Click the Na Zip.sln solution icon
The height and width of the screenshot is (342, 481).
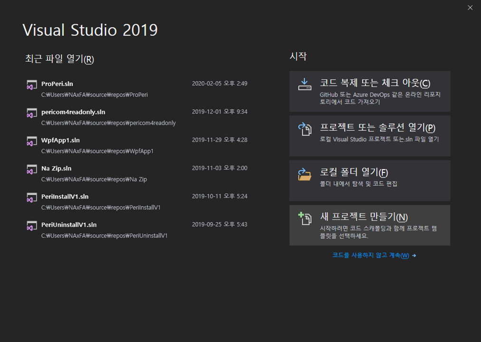tap(31, 170)
